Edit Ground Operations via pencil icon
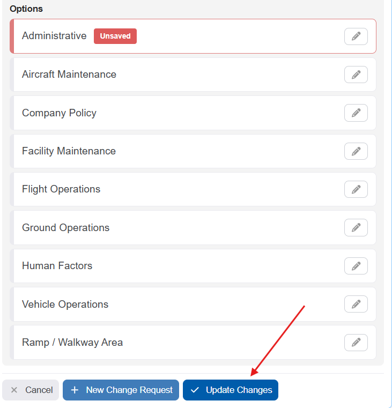The height and width of the screenshot is (408, 392). [x=356, y=228]
